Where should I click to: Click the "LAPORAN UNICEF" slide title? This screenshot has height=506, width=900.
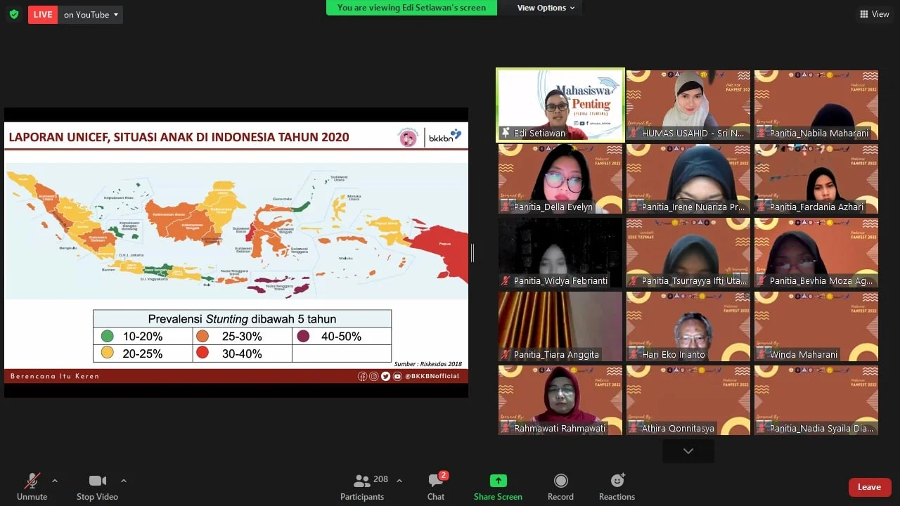[179, 137]
